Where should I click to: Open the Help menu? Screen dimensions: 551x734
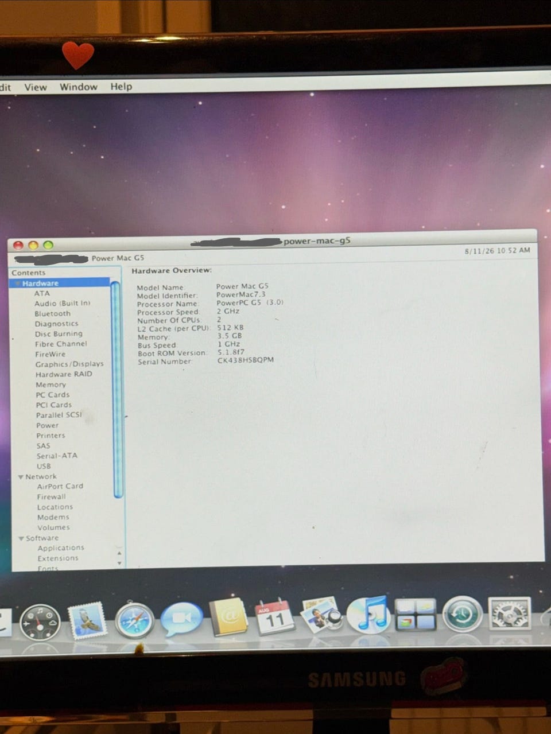(x=121, y=87)
